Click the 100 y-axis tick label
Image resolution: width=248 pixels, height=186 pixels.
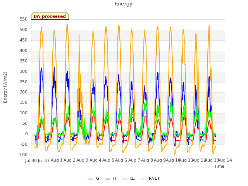click(x=24, y=113)
